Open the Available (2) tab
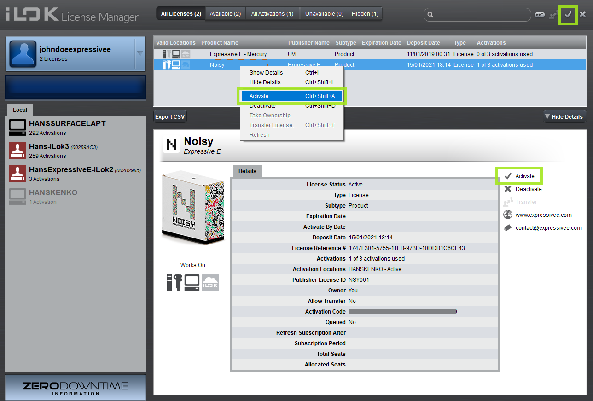The width and height of the screenshot is (593, 401). click(x=226, y=14)
